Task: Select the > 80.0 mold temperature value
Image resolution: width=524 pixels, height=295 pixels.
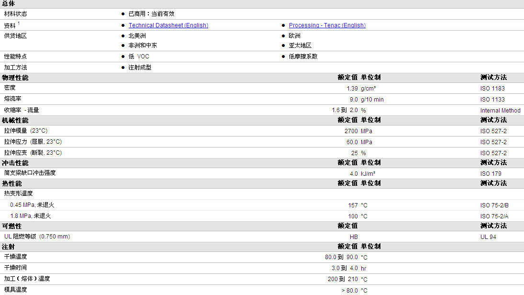Action: tap(349, 290)
